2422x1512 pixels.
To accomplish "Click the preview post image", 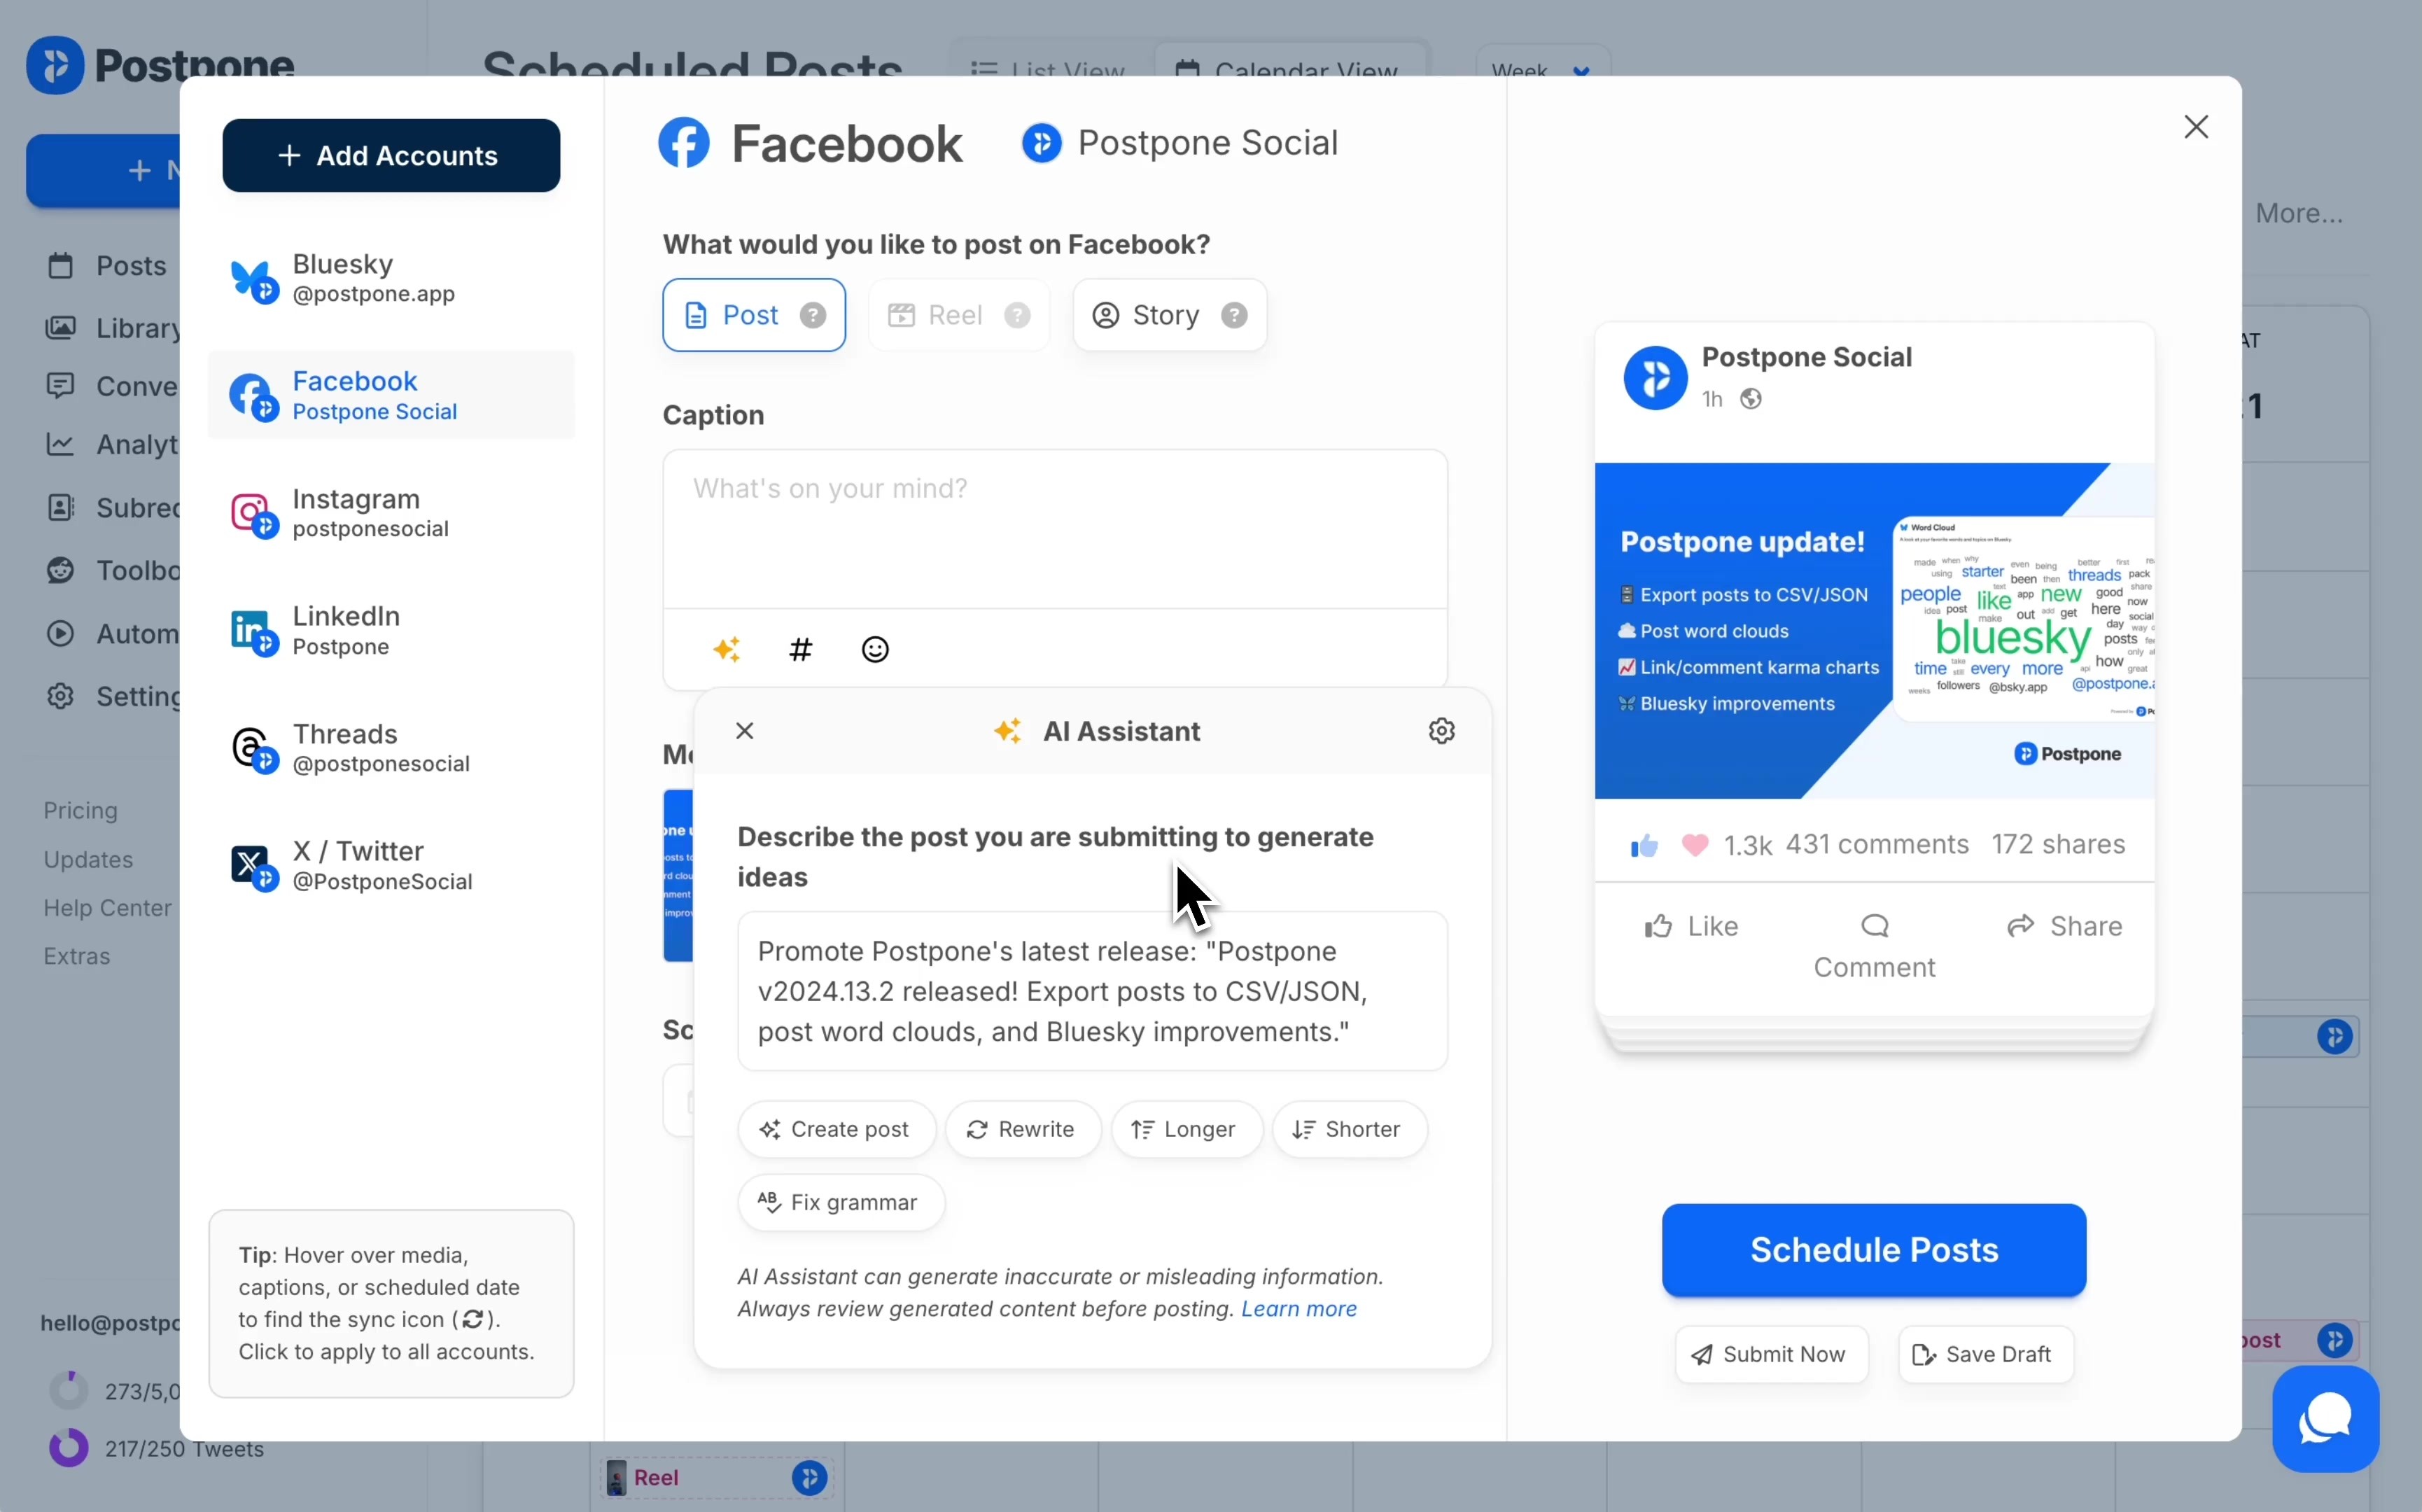I will (x=1874, y=631).
